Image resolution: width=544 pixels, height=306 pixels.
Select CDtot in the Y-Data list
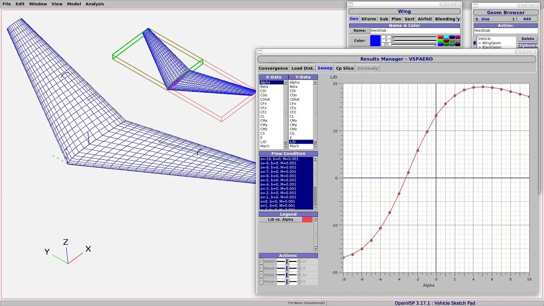tap(301, 99)
